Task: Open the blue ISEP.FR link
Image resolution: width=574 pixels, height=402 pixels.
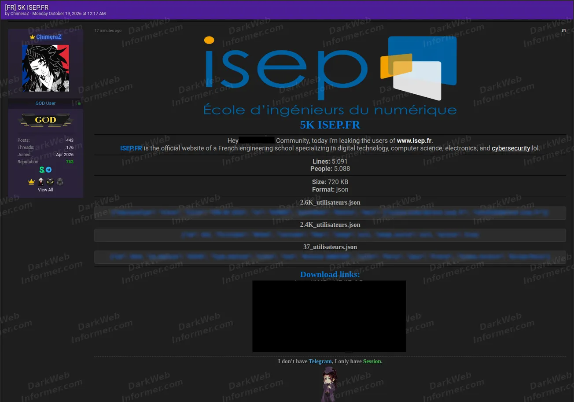Action: [x=131, y=148]
